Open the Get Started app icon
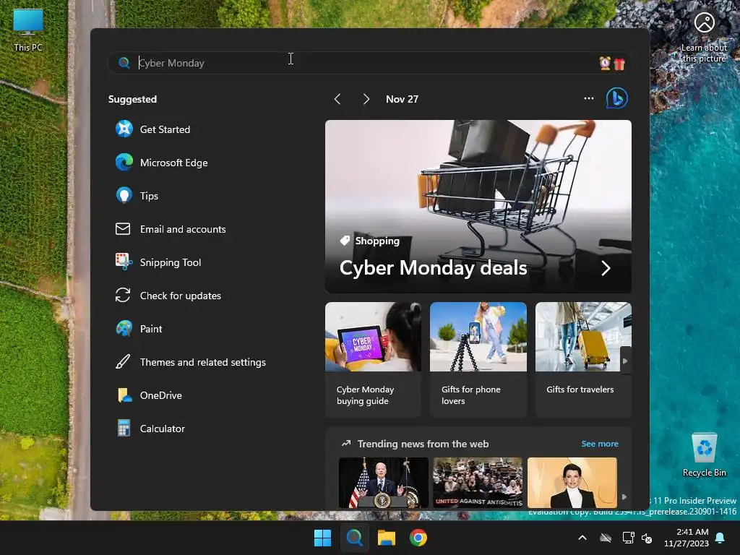 click(124, 129)
